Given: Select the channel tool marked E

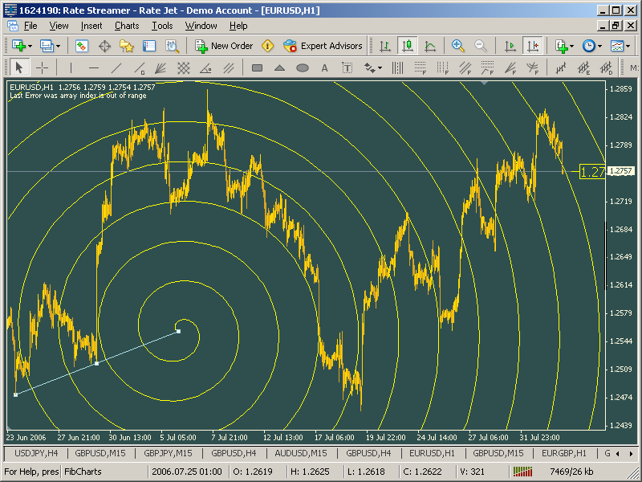Looking at the screenshot, I should pyautogui.click(x=583, y=67).
